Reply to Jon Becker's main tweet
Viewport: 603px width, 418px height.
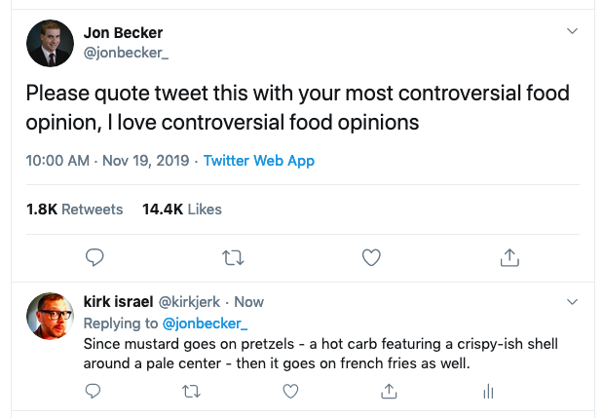coord(94,257)
